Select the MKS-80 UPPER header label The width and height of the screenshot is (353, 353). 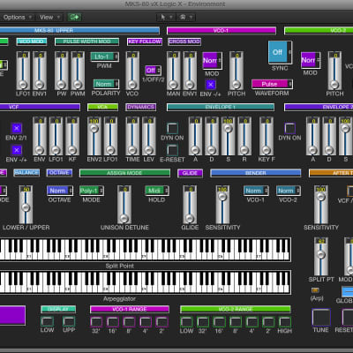click(x=79, y=30)
